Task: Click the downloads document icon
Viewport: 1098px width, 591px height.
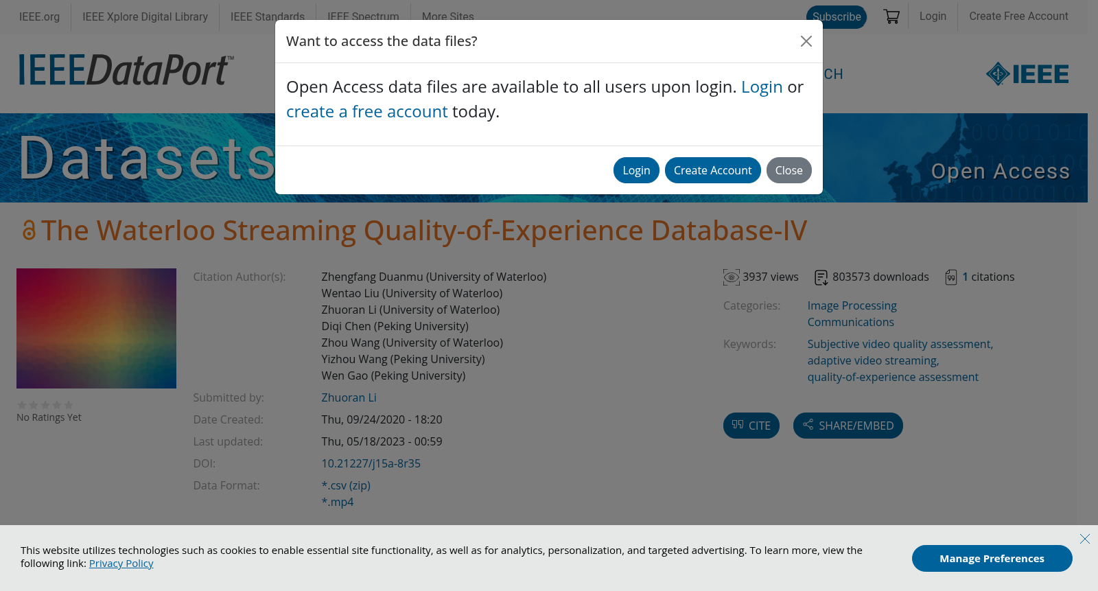Action: [x=821, y=277]
